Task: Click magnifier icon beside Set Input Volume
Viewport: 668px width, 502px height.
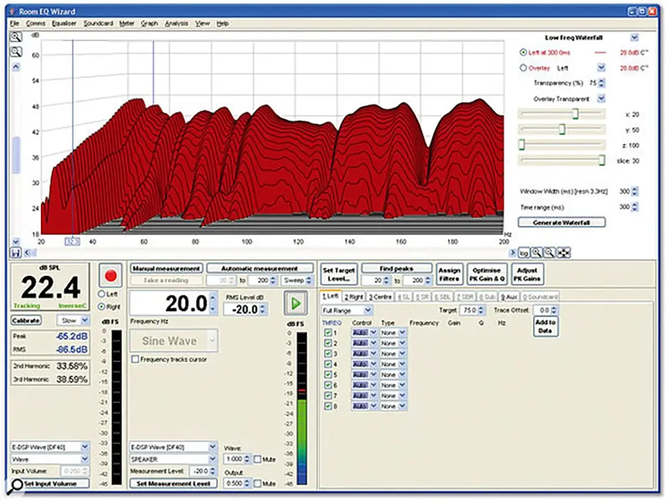Action: click(x=17, y=484)
